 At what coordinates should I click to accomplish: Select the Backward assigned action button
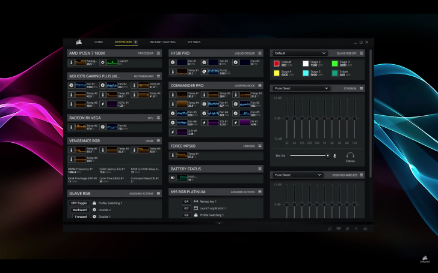click(x=80, y=209)
